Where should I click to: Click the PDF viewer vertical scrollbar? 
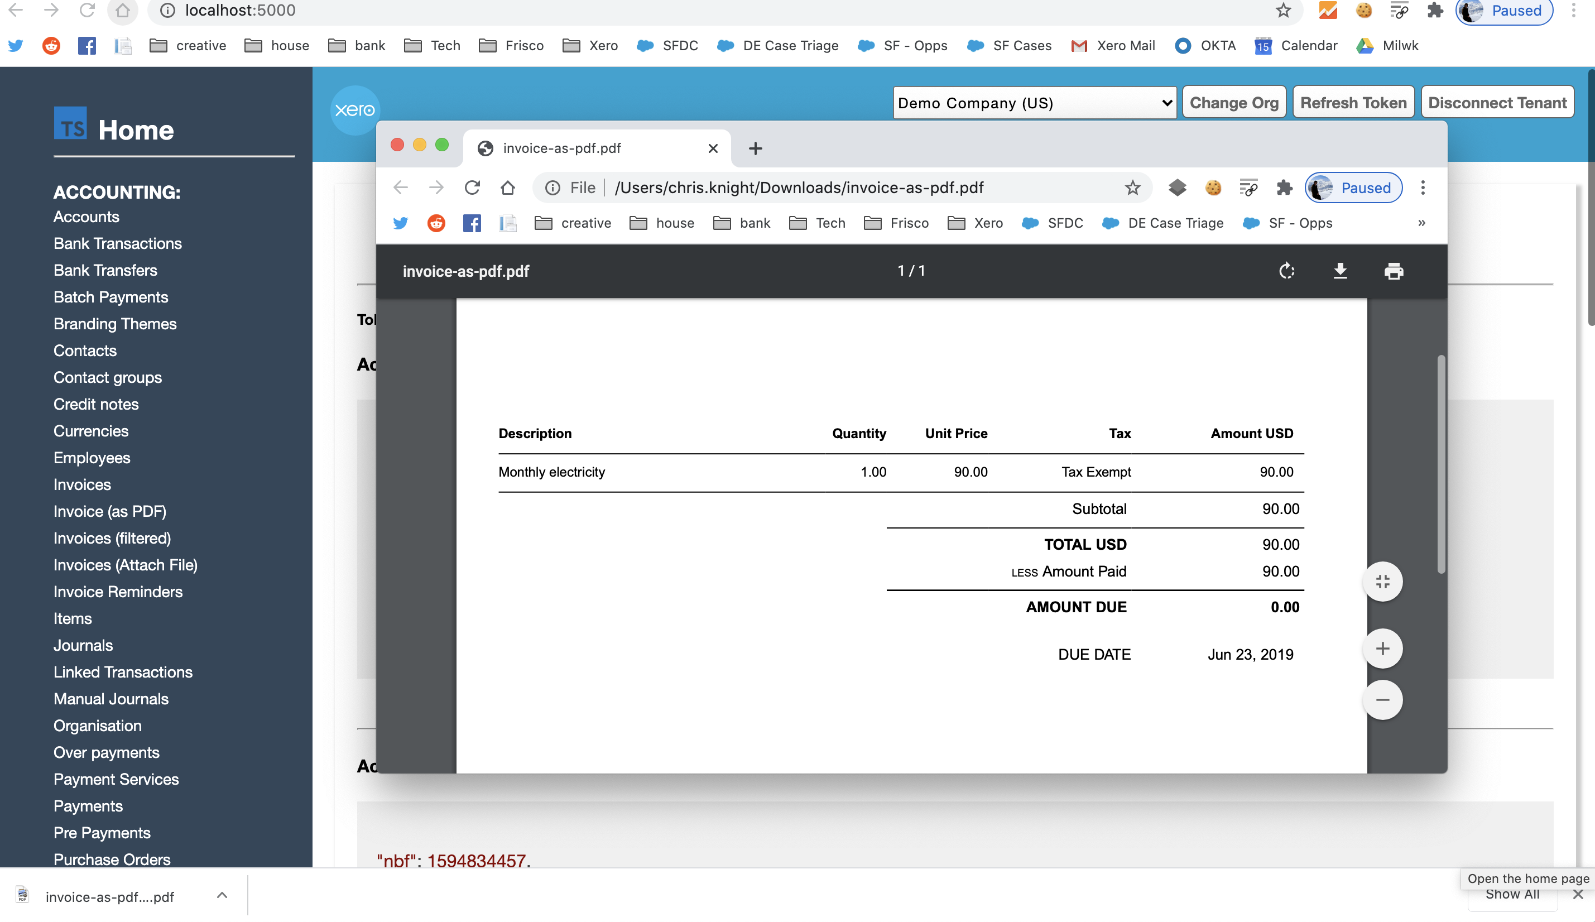coord(1441,465)
